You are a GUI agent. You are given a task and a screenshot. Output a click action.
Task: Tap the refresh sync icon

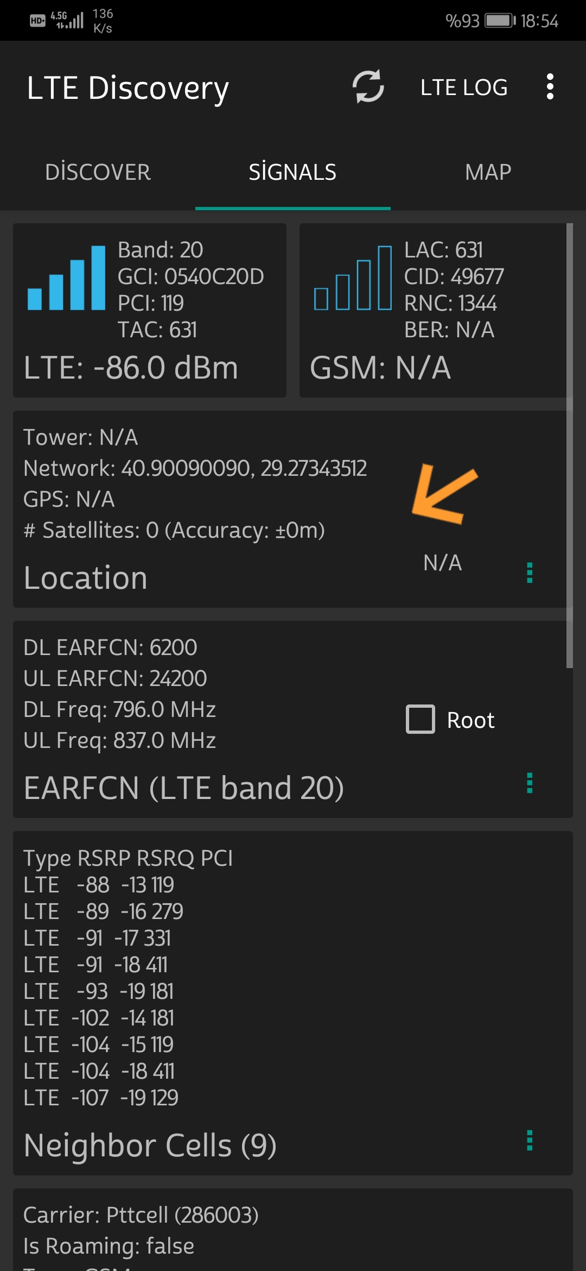tap(368, 86)
